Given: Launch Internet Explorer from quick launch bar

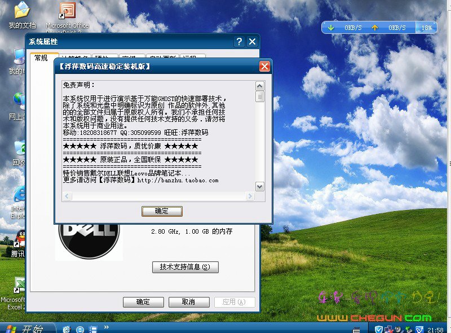Looking at the screenshot, I should click(x=79, y=329).
